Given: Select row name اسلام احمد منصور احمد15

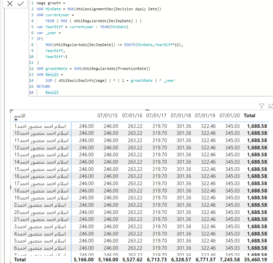Looking at the screenshot, I should [x=41, y=169].
